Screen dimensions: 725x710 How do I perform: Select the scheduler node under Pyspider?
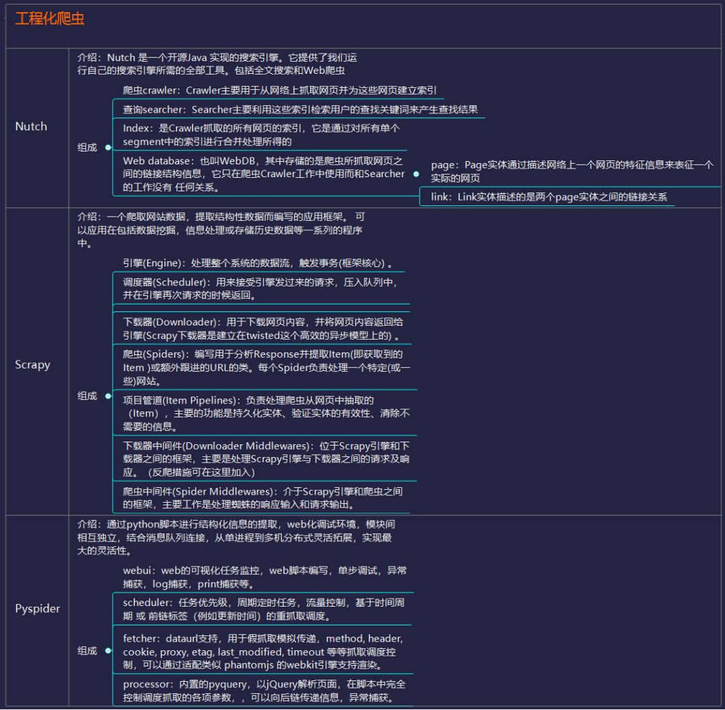point(264,610)
